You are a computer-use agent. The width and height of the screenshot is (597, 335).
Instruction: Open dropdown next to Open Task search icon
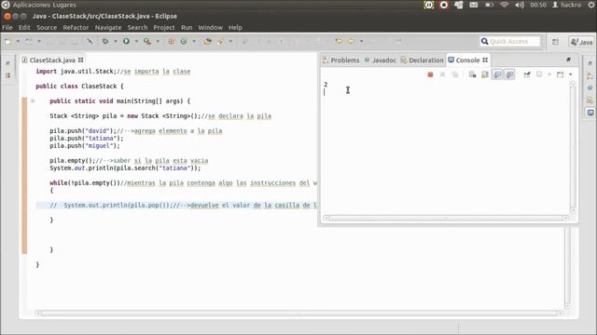[230, 41]
